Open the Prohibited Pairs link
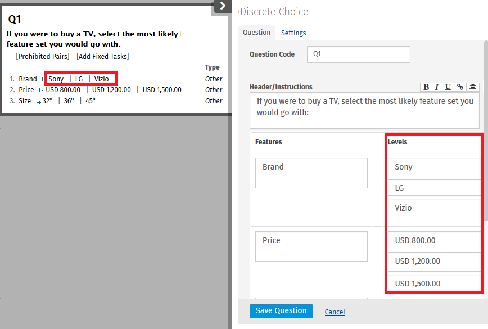 (x=43, y=56)
